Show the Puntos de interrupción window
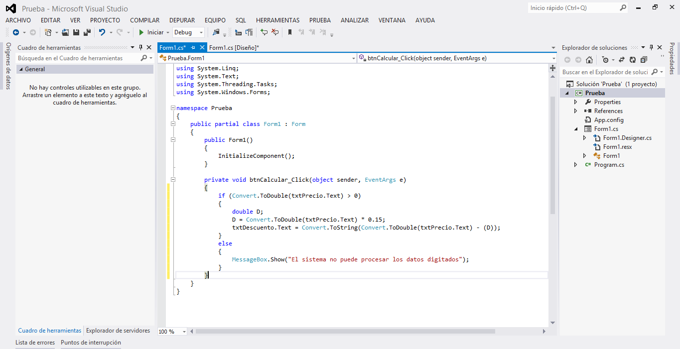 (x=91, y=343)
